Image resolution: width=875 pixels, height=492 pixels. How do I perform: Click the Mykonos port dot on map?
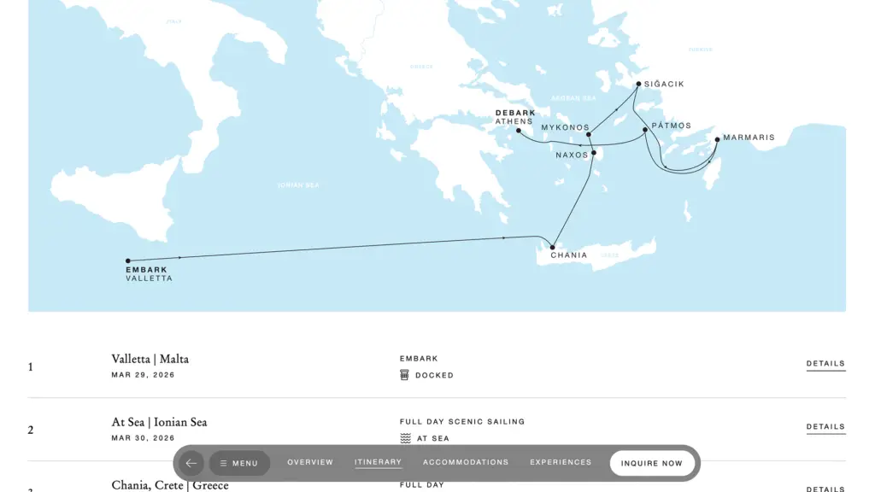(589, 134)
